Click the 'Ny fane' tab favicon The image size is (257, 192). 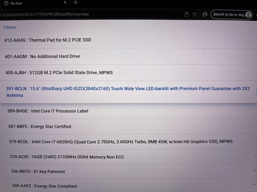click(x=6, y=3)
